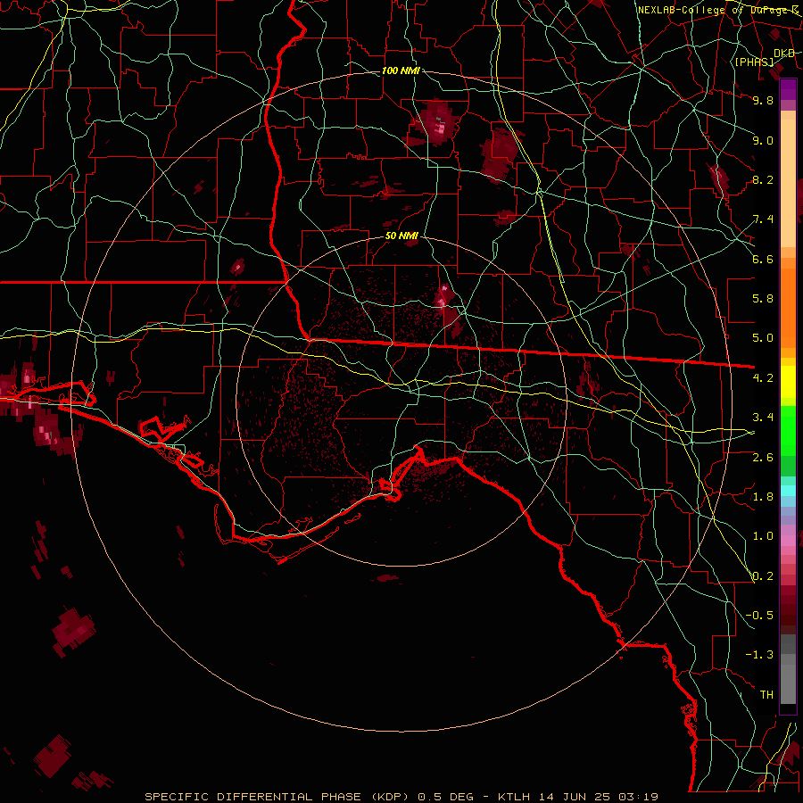
Task: Click the 0.2 scale label
Action: 763,576
